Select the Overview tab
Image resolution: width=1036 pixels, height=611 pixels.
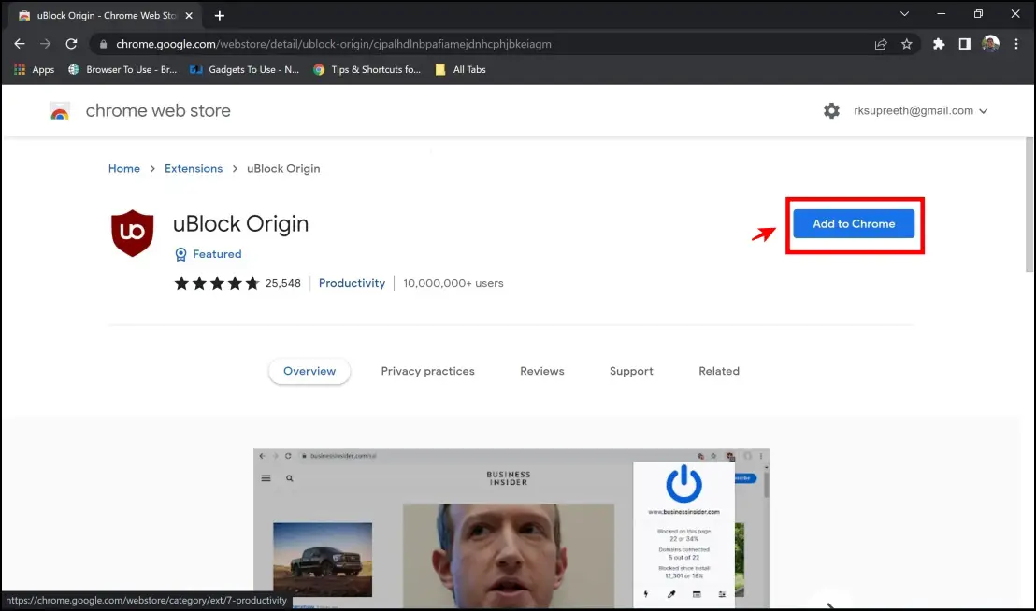tap(309, 371)
